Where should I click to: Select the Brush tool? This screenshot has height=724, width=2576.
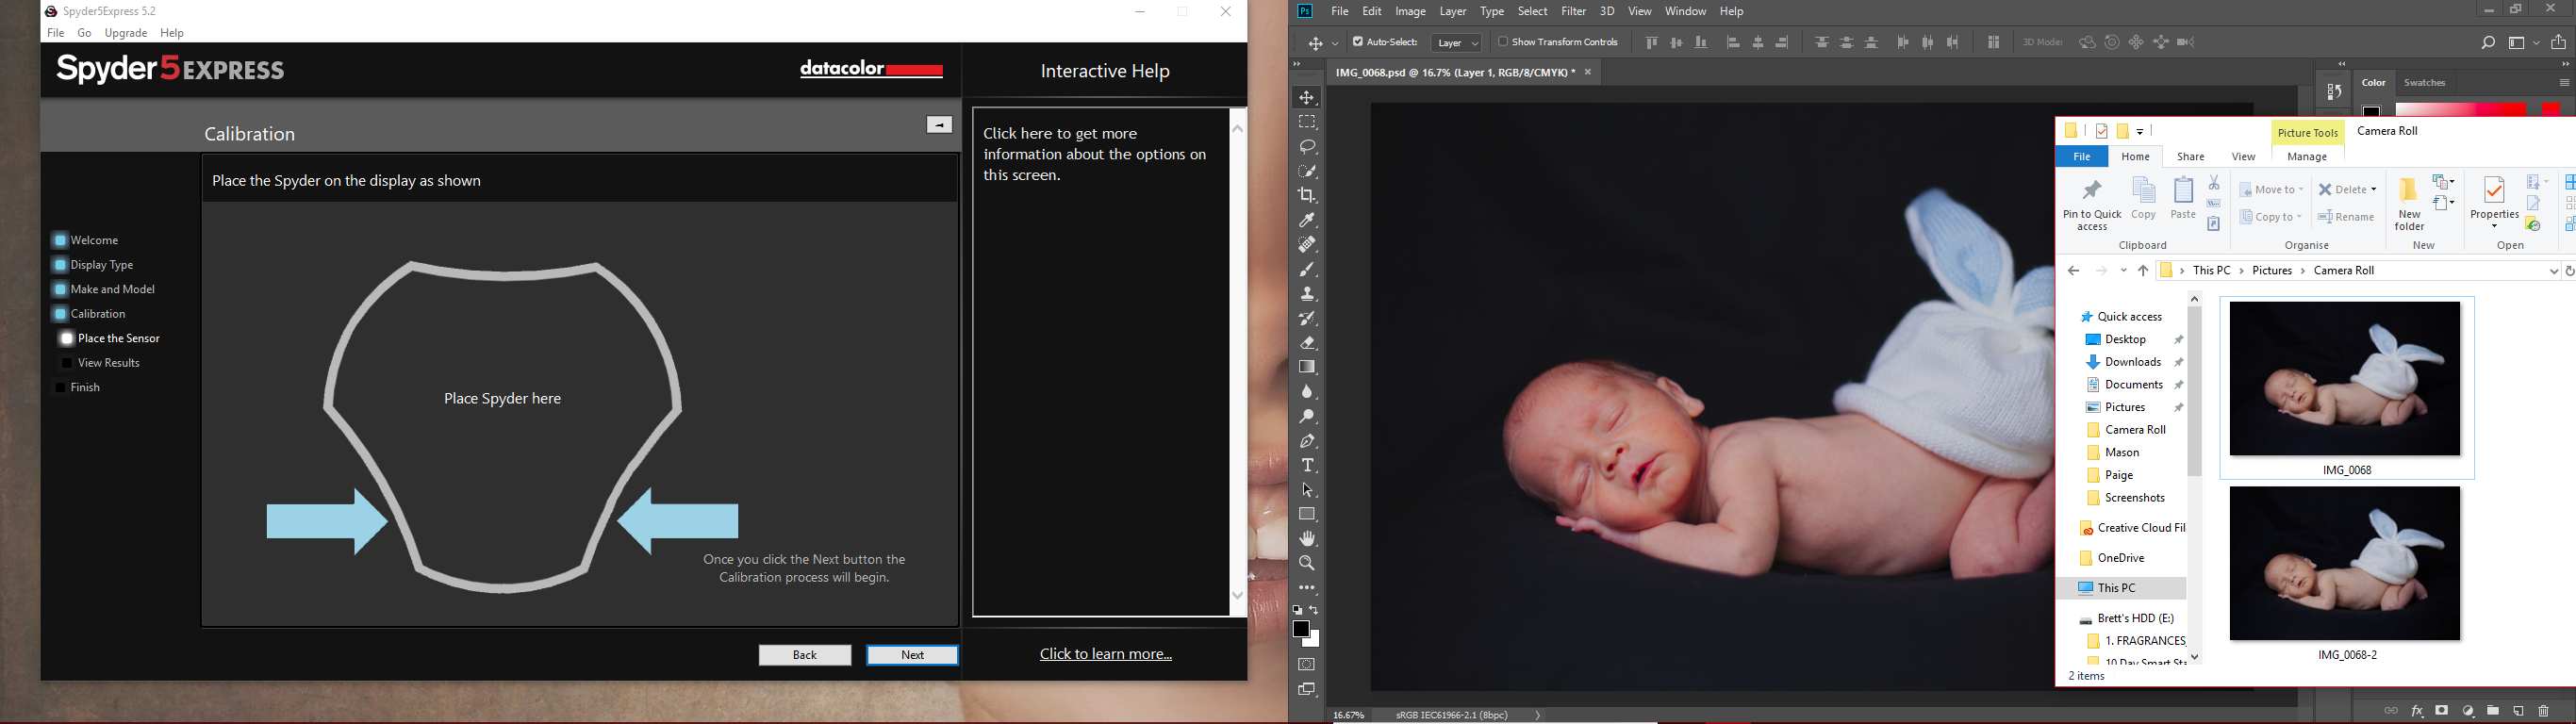coord(1307,270)
